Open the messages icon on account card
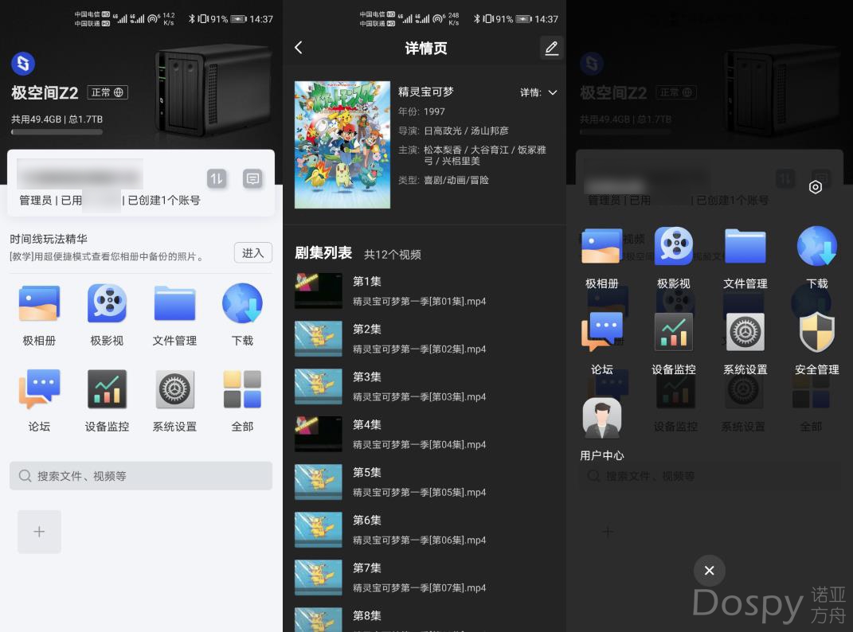853x632 pixels. click(252, 178)
